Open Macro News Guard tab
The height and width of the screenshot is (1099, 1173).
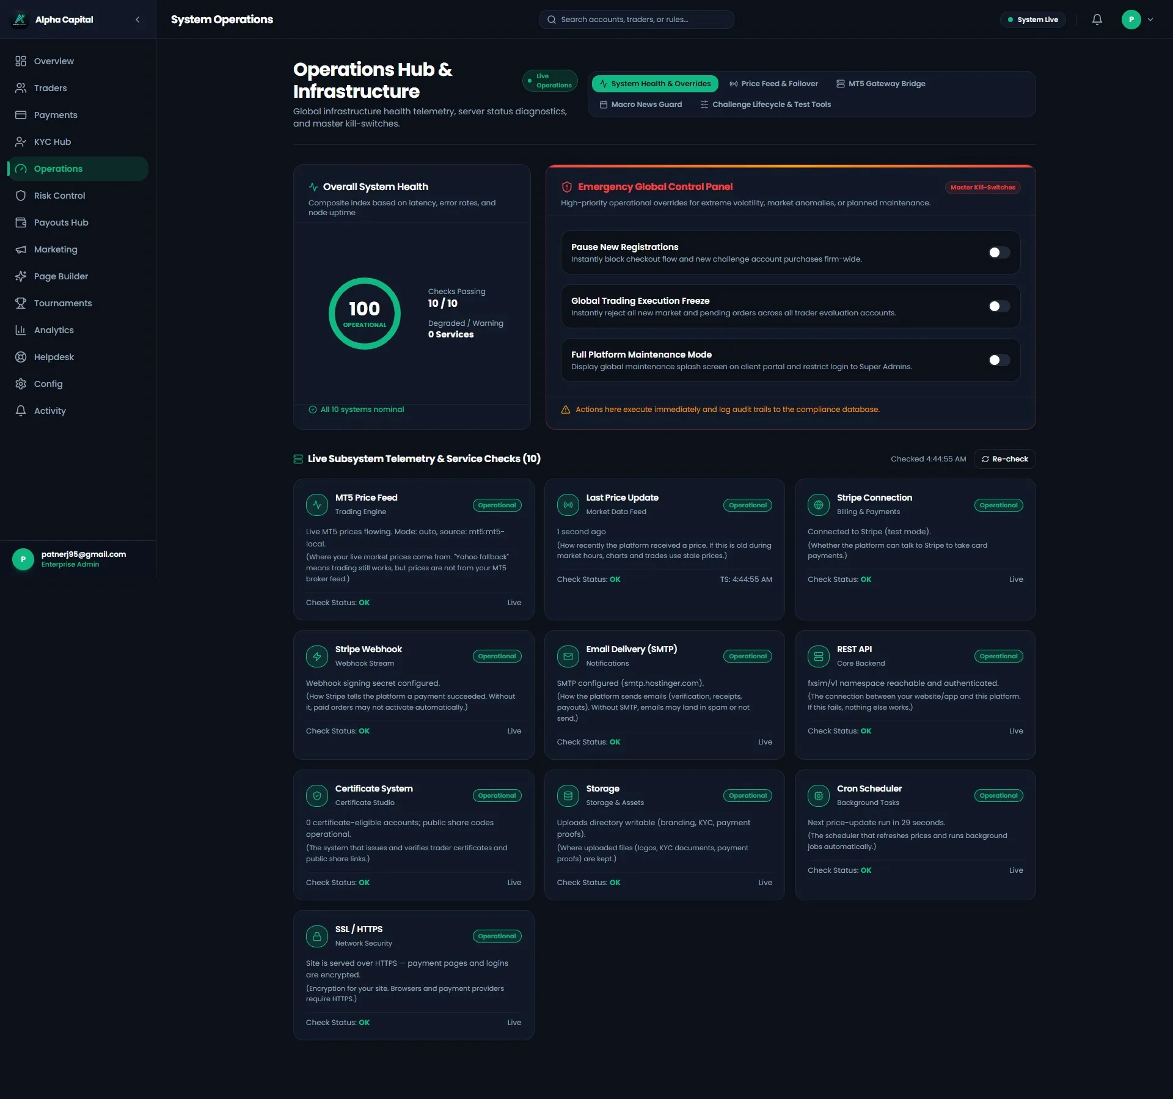(640, 105)
